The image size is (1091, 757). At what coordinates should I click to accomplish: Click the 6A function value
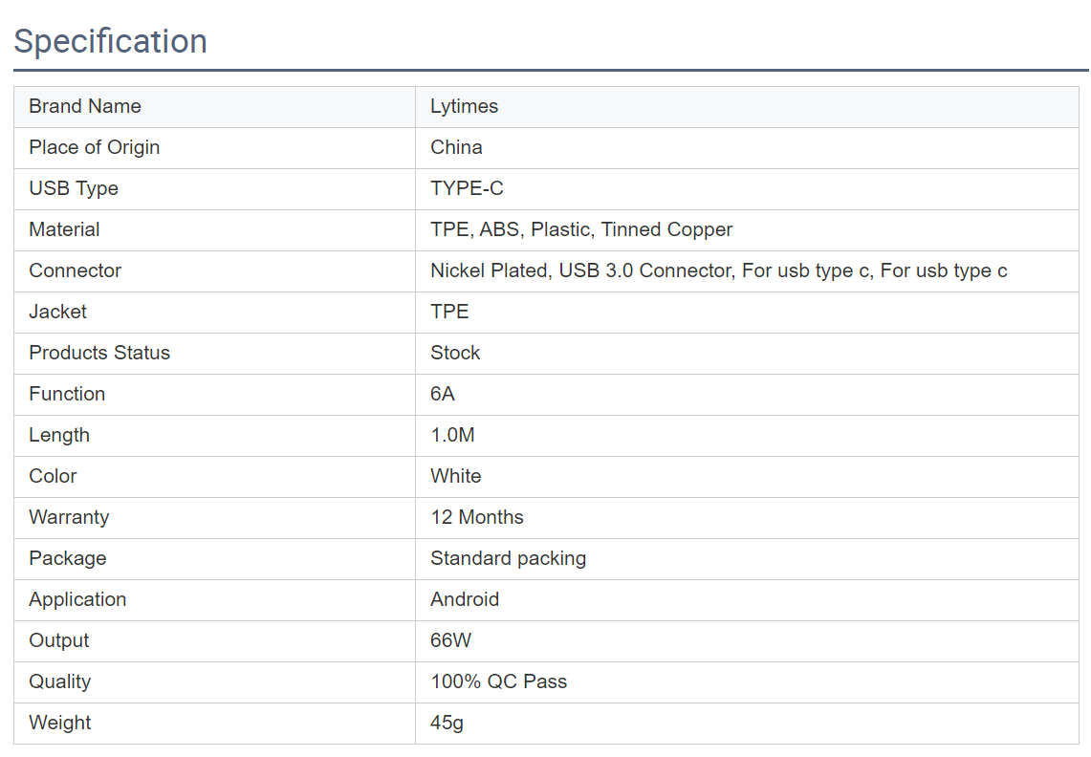443,395
